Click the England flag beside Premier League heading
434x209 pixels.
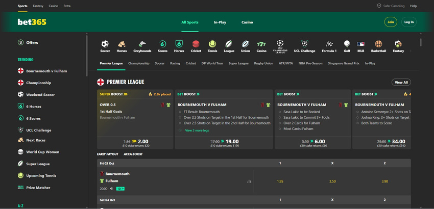point(101,82)
